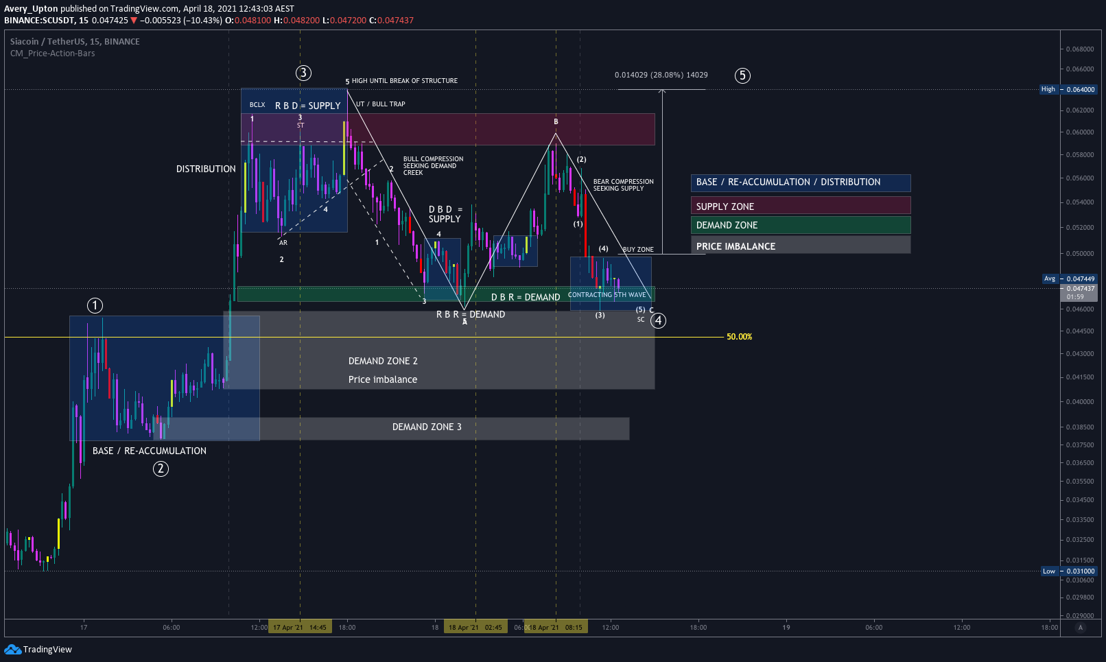1106x662 pixels.
Task: Click the Price imbalance chart label
Action: [383, 379]
